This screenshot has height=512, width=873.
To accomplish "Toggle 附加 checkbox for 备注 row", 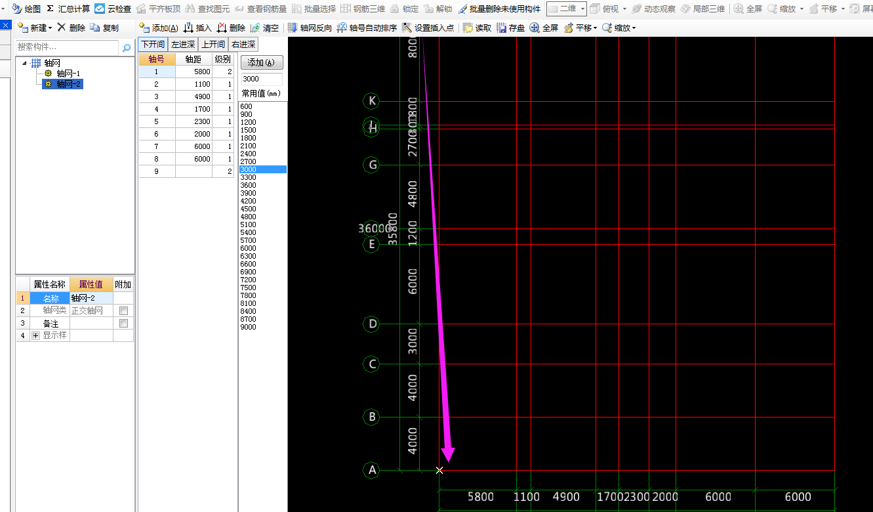I will 123,323.
